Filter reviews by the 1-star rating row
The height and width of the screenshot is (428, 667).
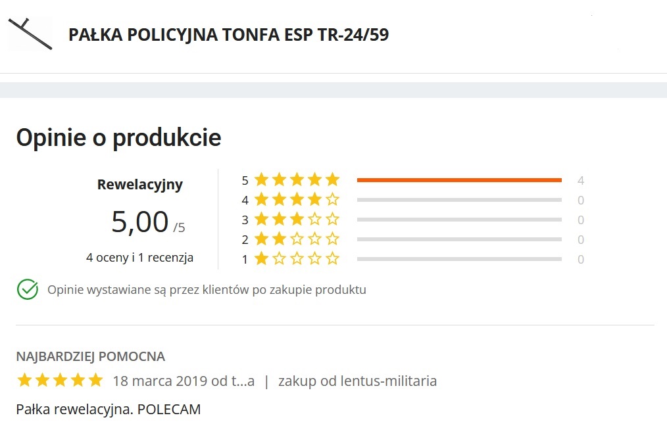[x=459, y=259]
